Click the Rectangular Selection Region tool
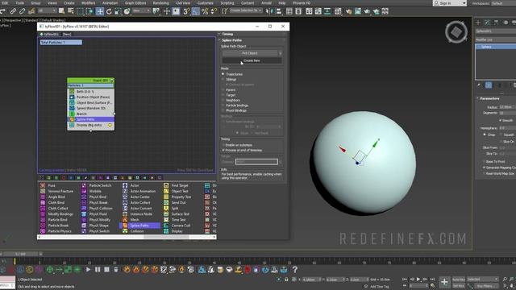Image resolution: width=516 pixels, height=290 pixels. [x=80, y=11]
